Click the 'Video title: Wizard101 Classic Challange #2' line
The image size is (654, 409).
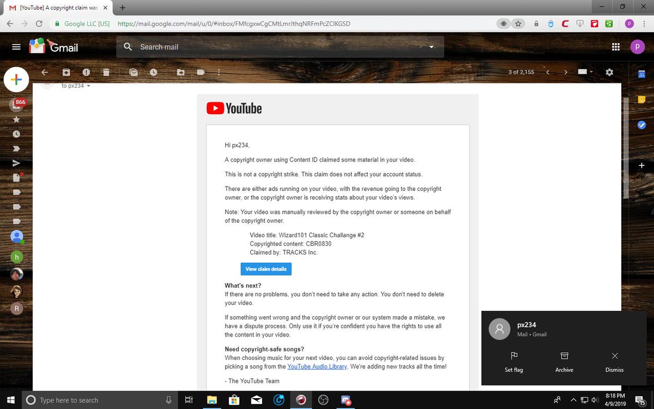(307, 235)
